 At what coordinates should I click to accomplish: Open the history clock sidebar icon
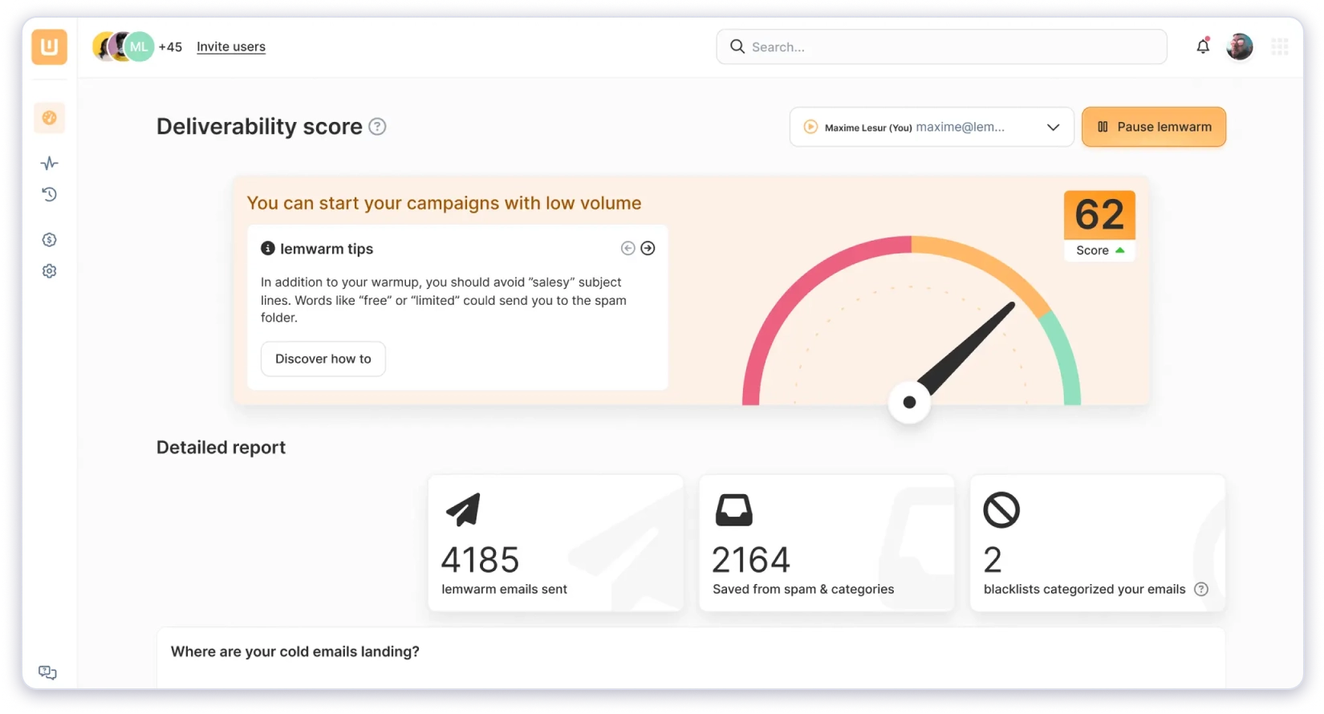(x=49, y=194)
